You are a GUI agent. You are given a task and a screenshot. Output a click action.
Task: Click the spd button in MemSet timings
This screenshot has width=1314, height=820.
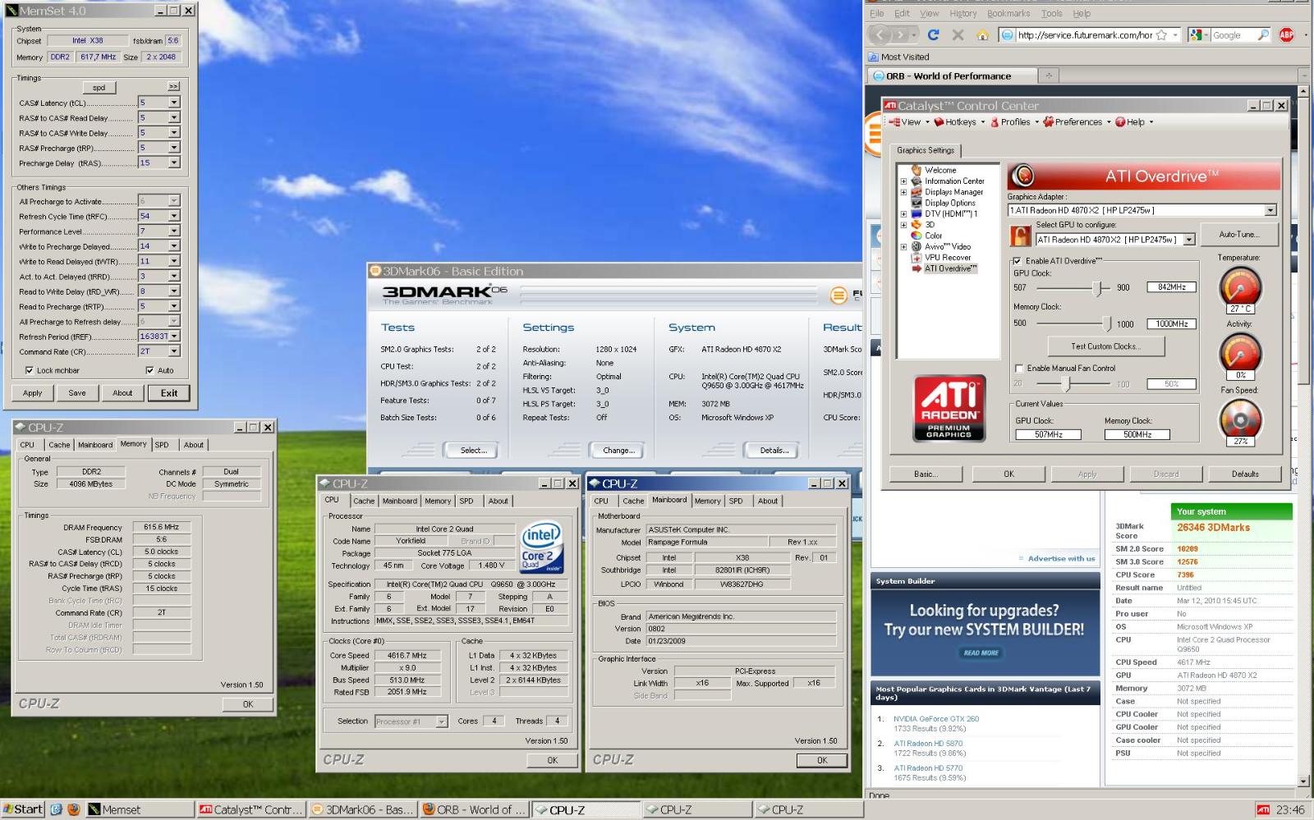(x=99, y=87)
